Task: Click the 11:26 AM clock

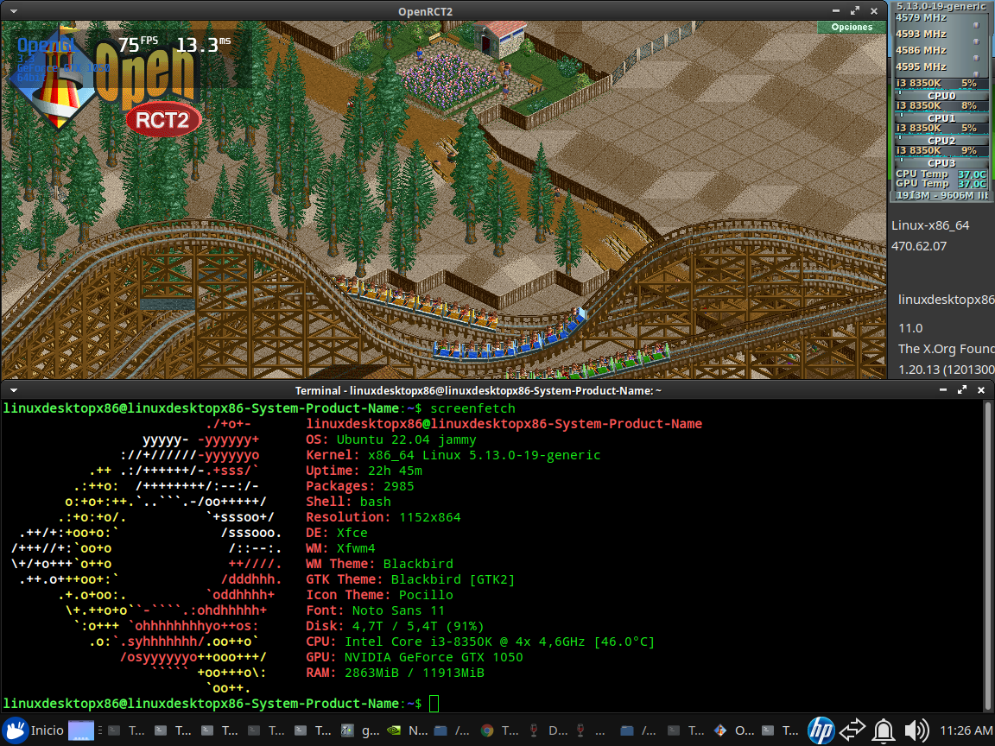Action: tap(965, 730)
